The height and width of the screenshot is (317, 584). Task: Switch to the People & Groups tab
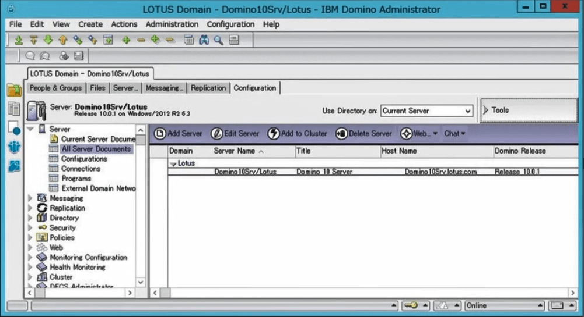(x=55, y=88)
